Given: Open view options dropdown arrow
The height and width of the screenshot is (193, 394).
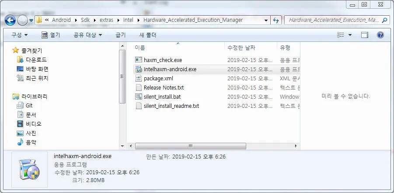Looking at the screenshot, I should [350, 35].
